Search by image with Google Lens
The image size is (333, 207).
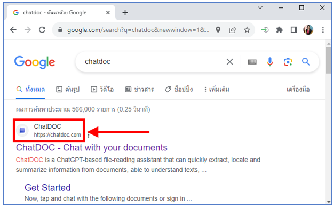point(288,62)
